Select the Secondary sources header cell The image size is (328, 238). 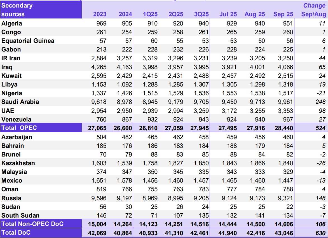click(17, 10)
